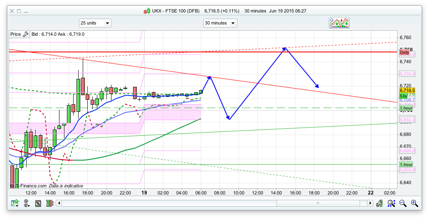Viewport: 429px width, 219px height.
Task: Click the order book bars icon
Action: [x=49, y=203]
